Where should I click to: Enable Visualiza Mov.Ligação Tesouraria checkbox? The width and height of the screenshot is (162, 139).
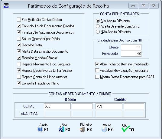[x=97, y=71]
